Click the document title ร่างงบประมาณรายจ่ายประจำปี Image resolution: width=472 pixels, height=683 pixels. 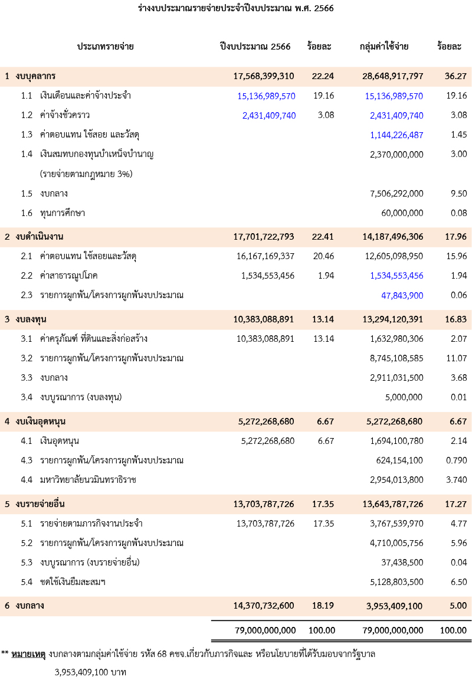(x=236, y=9)
